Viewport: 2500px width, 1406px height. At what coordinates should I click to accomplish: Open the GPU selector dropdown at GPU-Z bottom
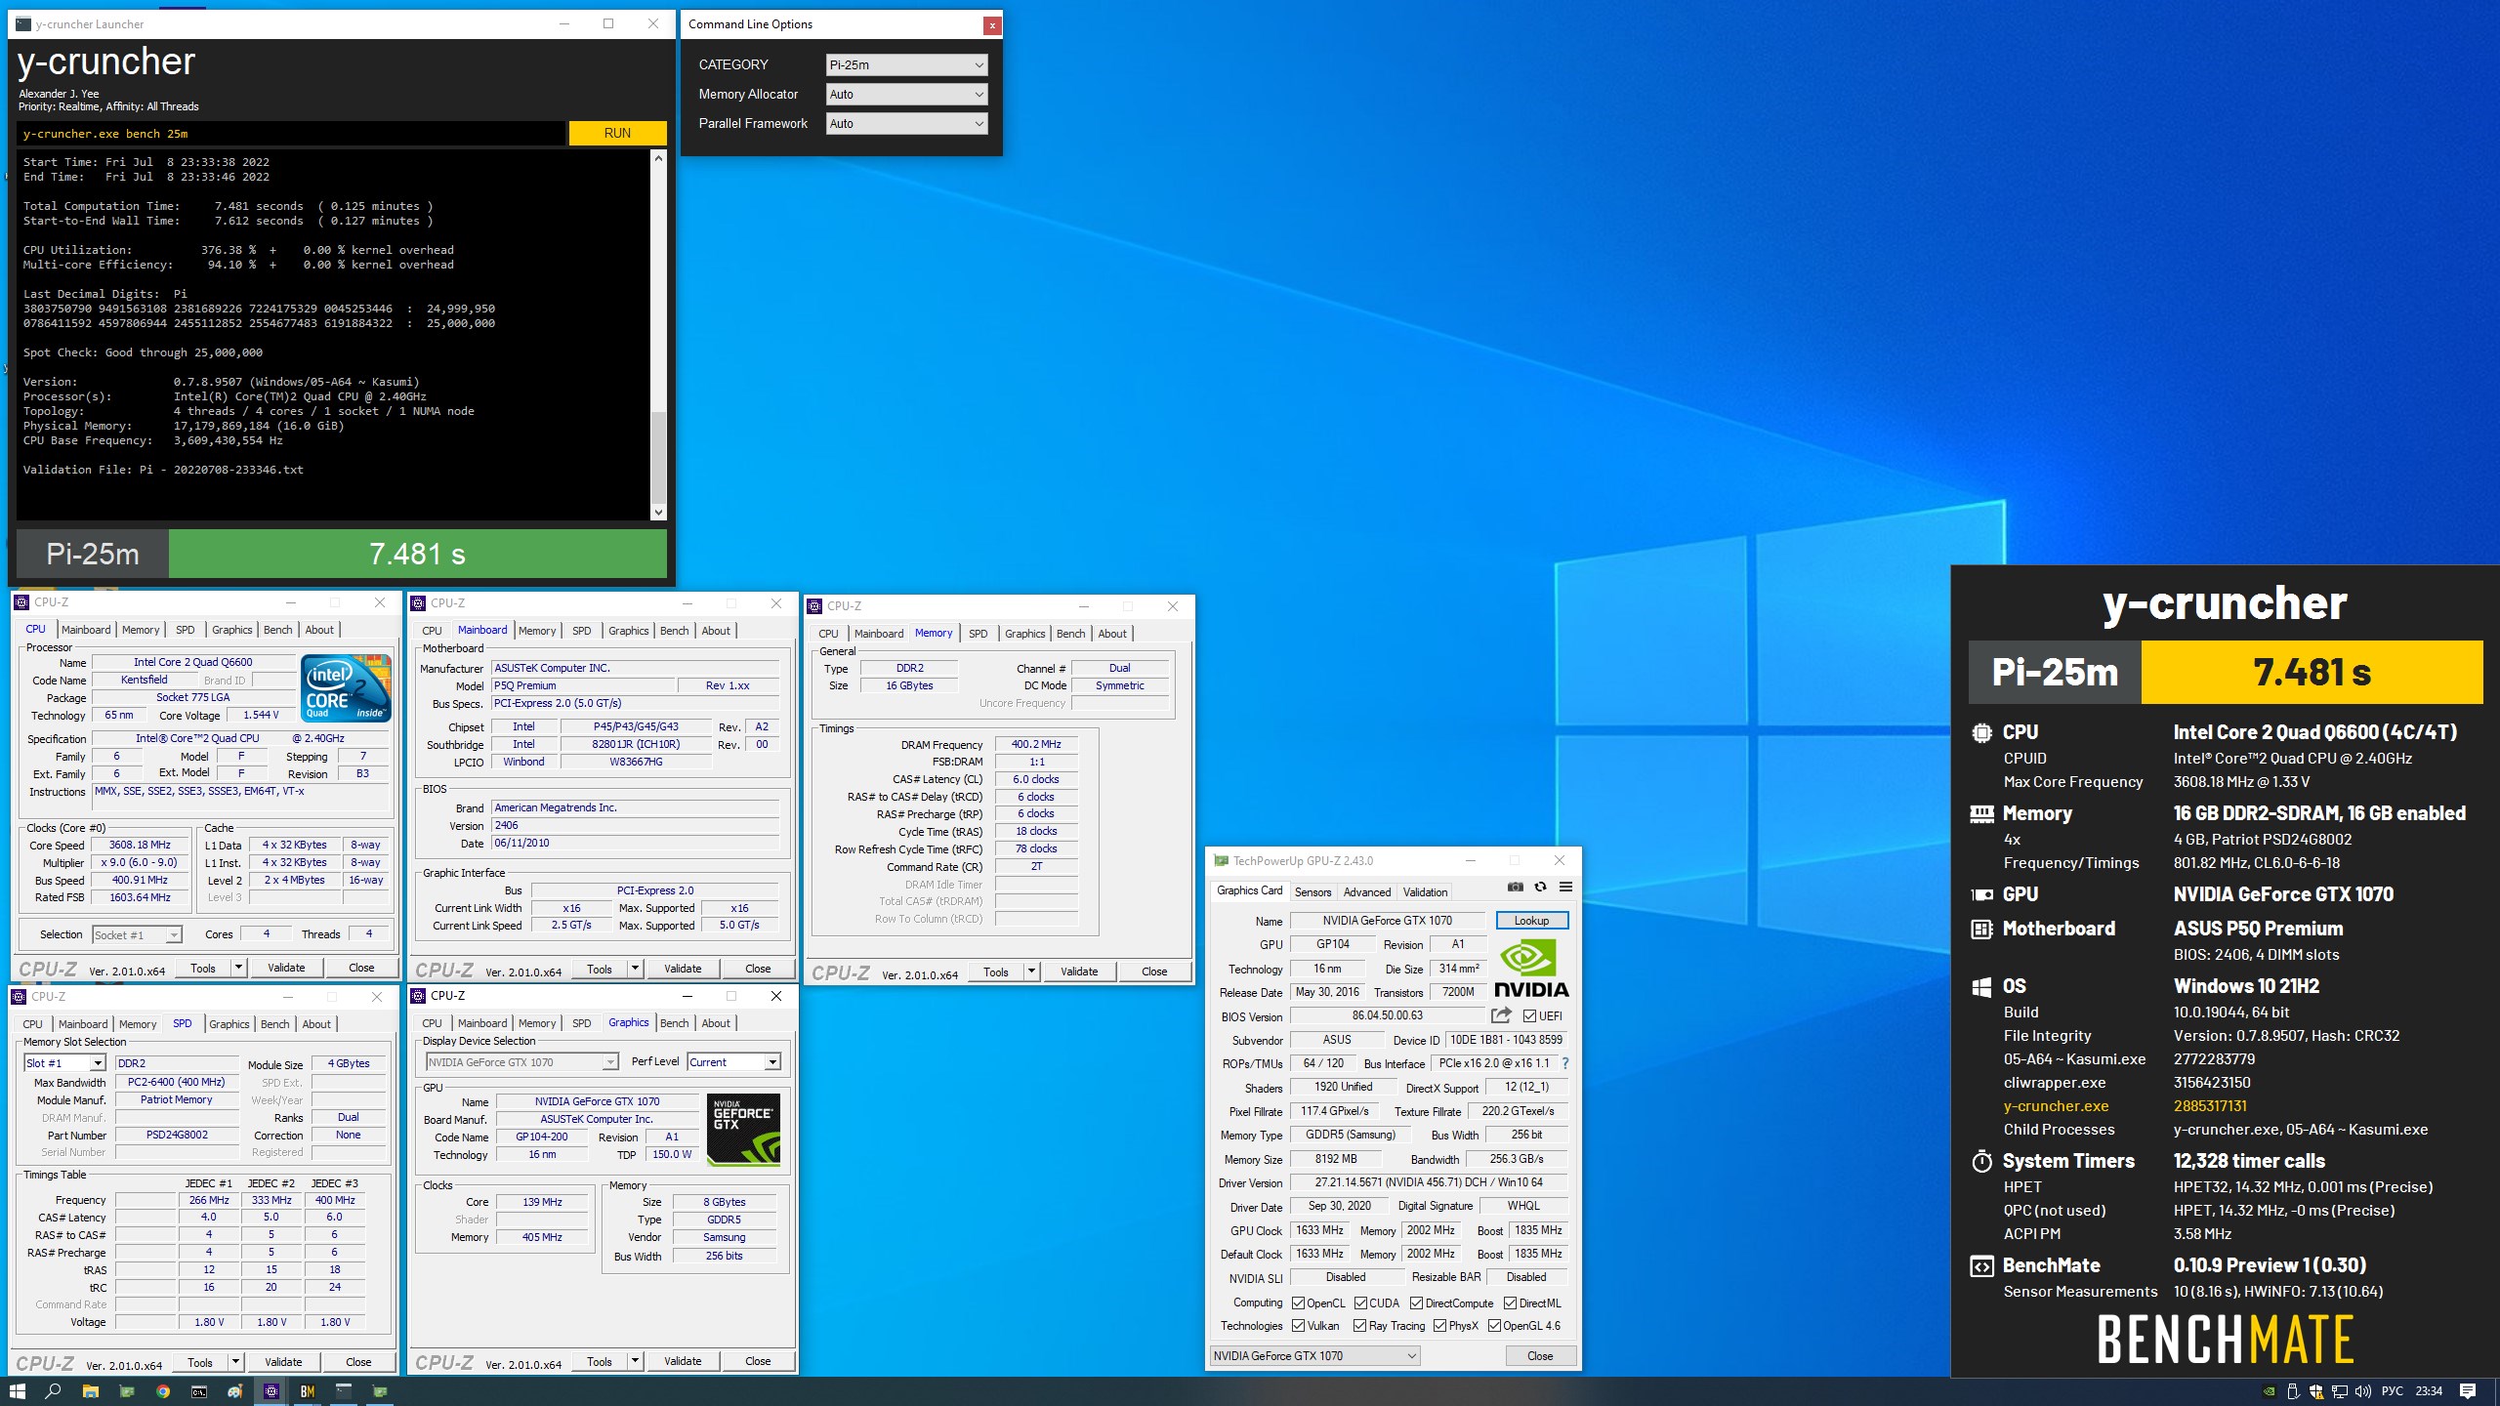click(x=1314, y=1356)
